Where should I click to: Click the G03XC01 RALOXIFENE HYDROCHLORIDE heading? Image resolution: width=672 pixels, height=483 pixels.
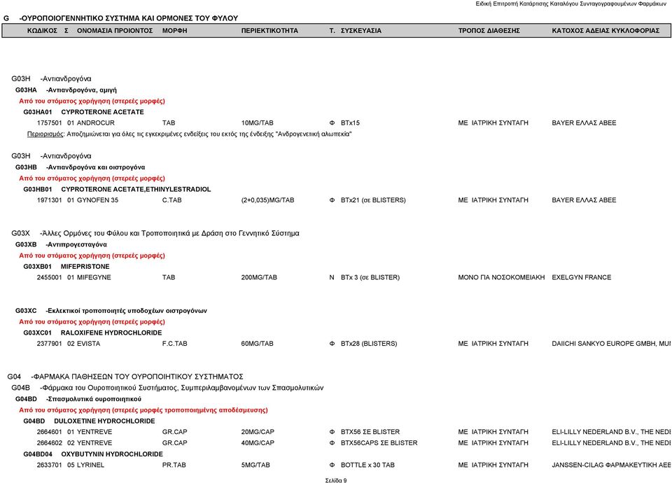[92, 332]
